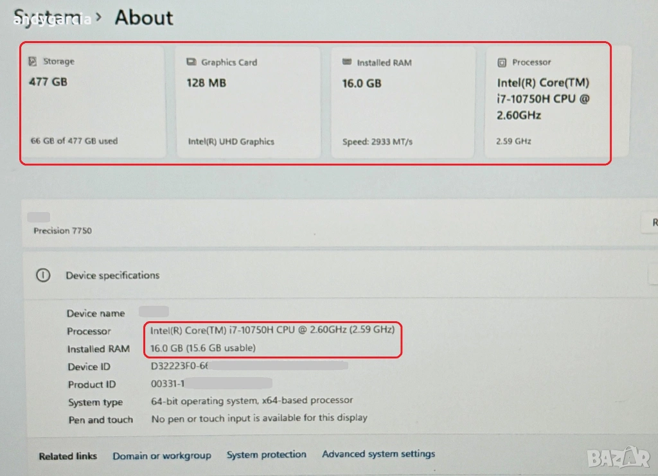
Task: Click the Precision 7750 model name
Action: 62,231
